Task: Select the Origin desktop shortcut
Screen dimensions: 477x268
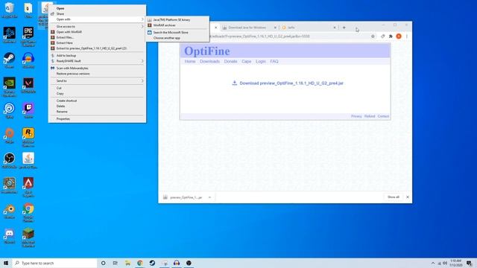Action: (10, 135)
